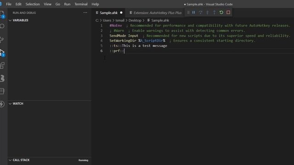
Task: Place cursor after ::prf:: on line 6
Action: tap(124, 51)
